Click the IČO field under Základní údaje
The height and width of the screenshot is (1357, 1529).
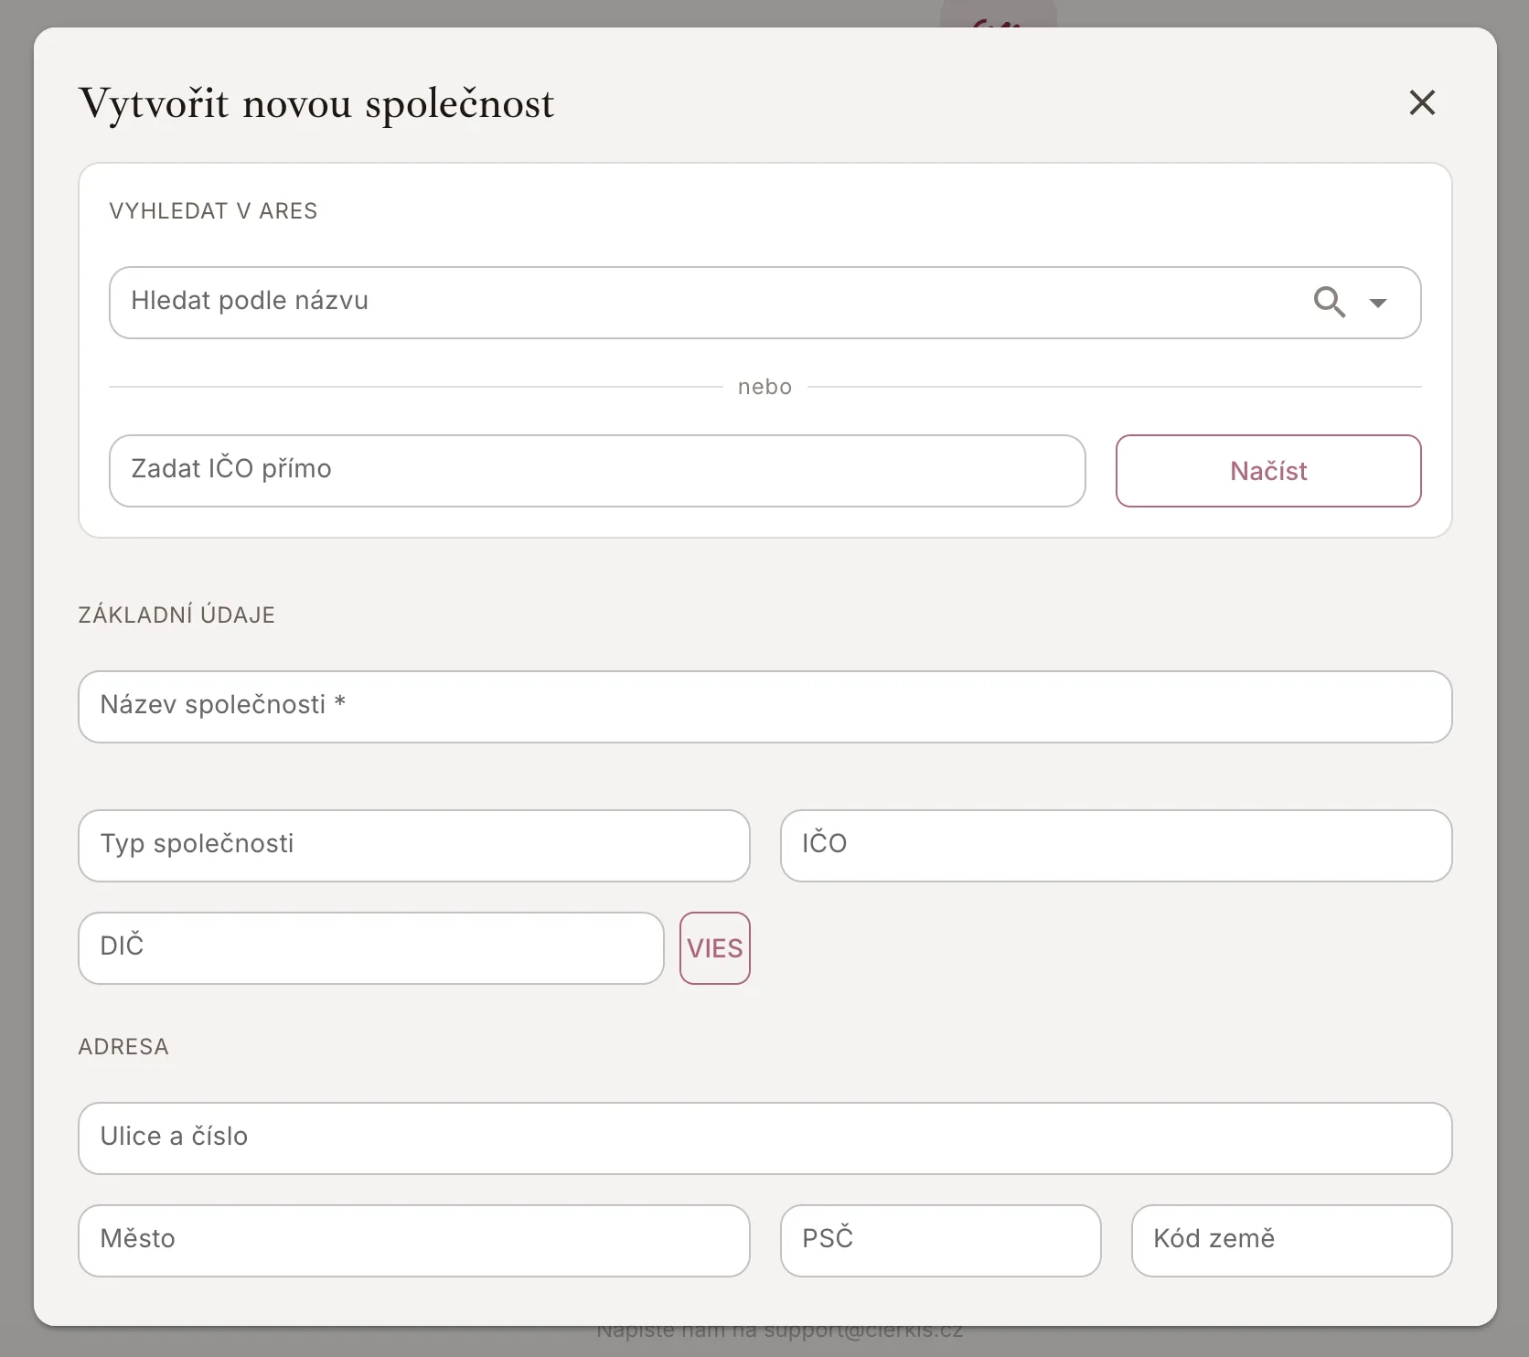(1116, 846)
